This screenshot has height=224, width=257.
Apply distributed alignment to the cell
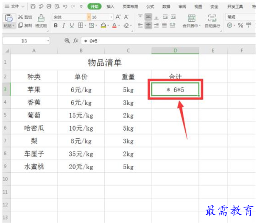173,25
